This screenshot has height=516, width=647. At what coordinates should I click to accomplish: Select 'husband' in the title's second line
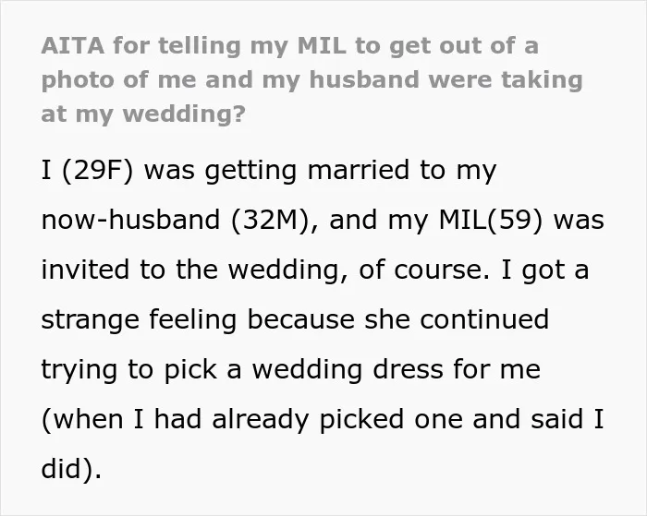pyautogui.click(x=364, y=79)
